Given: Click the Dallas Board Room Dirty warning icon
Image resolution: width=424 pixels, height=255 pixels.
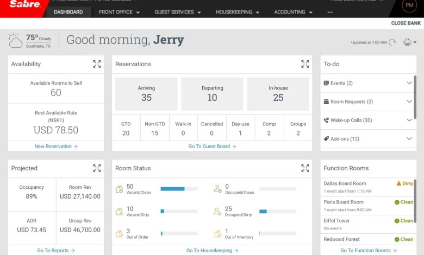Looking at the screenshot, I should (399, 183).
